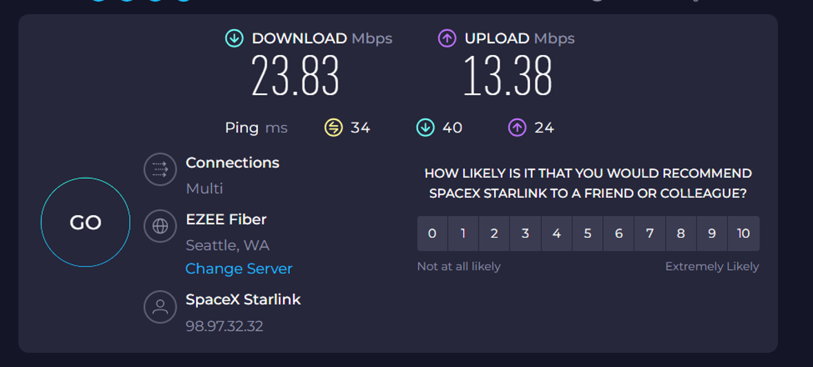Click the 23.83 download speed result
The image size is (813, 367).
coord(295,76)
